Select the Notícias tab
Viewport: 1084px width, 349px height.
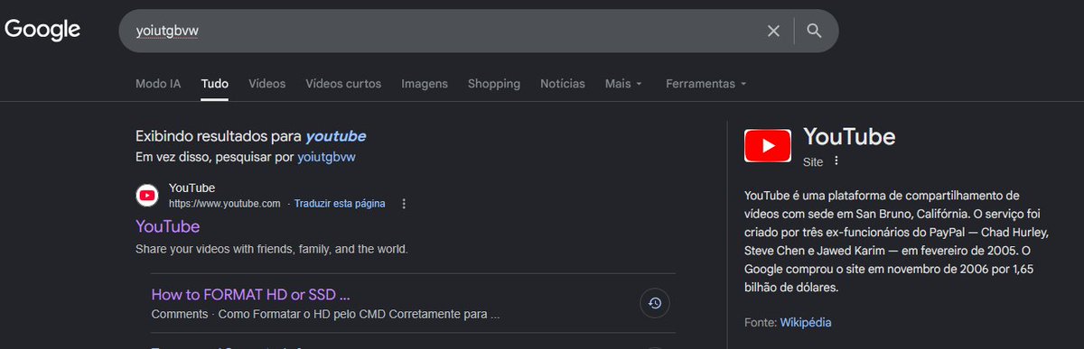(x=563, y=83)
